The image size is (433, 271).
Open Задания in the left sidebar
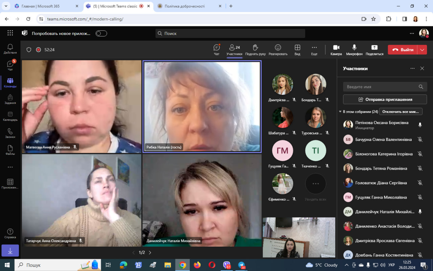click(10, 99)
